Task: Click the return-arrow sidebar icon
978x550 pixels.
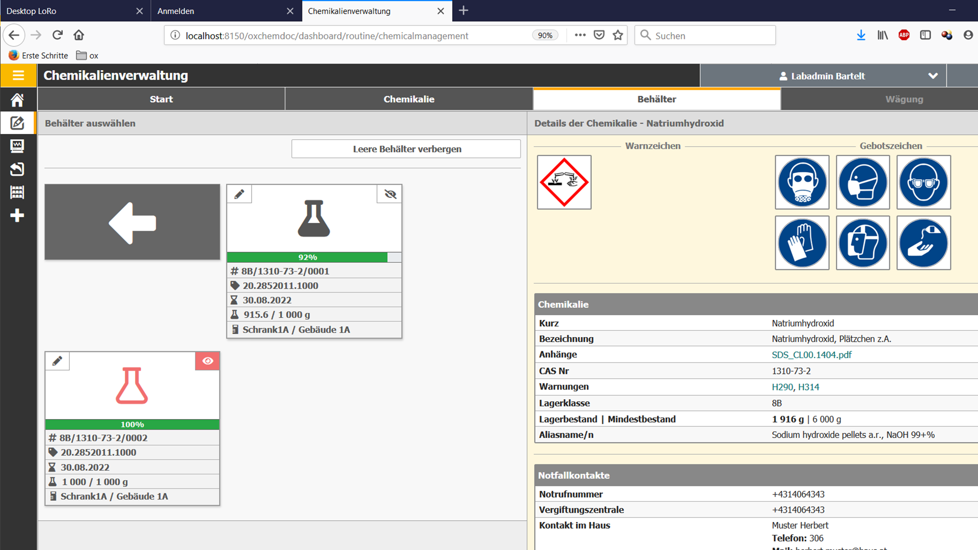Action: (x=17, y=169)
